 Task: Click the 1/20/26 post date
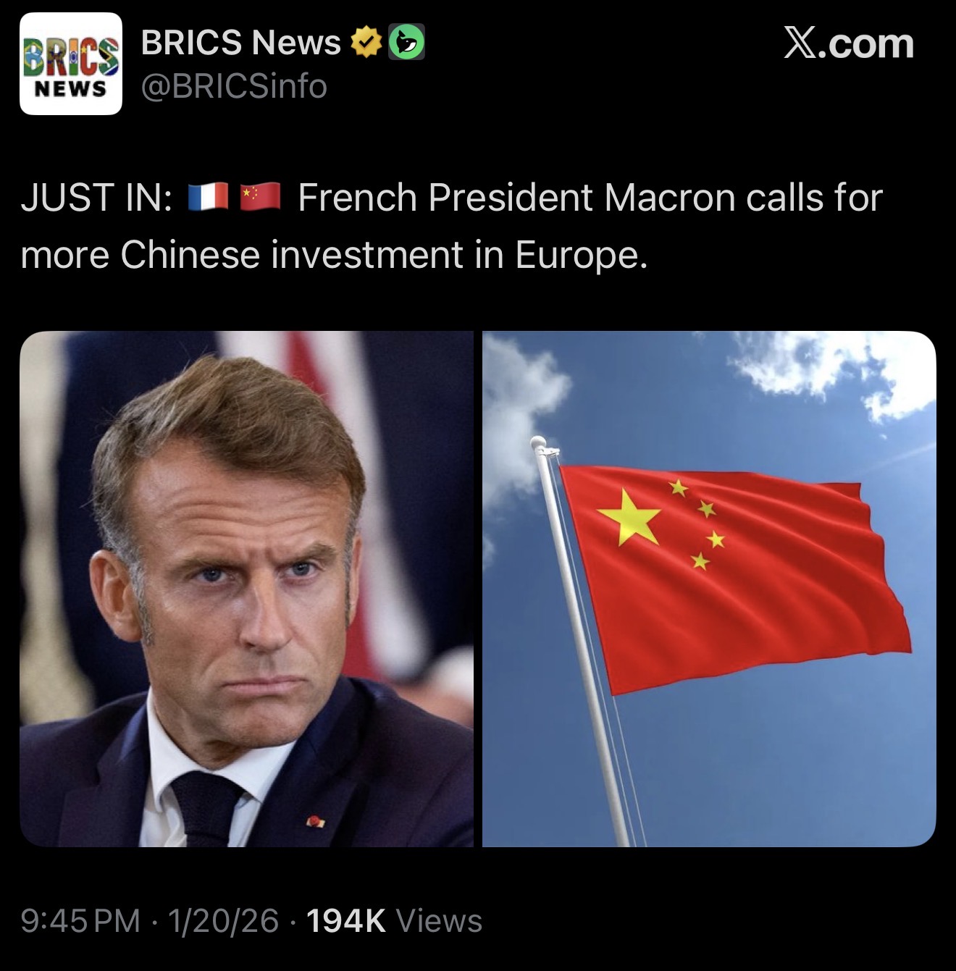[x=223, y=921]
